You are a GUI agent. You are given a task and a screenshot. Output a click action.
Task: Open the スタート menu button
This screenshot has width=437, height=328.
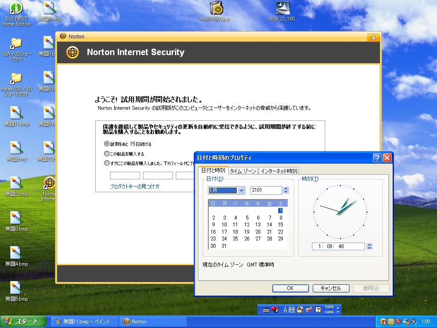point(23,322)
